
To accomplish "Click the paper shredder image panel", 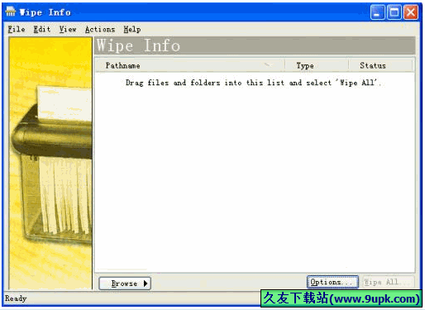I will click(x=50, y=164).
